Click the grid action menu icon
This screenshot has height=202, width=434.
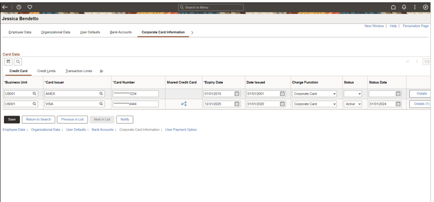(x=8, y=61)
